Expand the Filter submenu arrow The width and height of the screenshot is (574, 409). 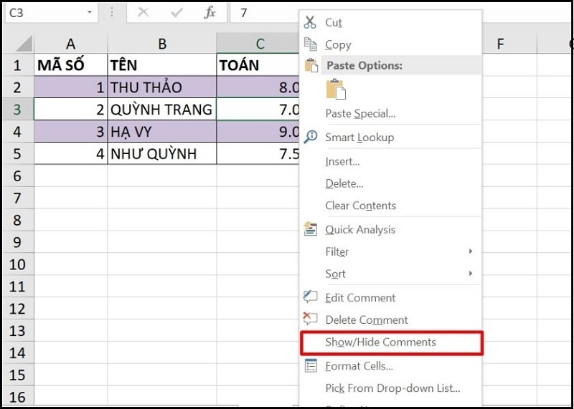tap(471, 251)
